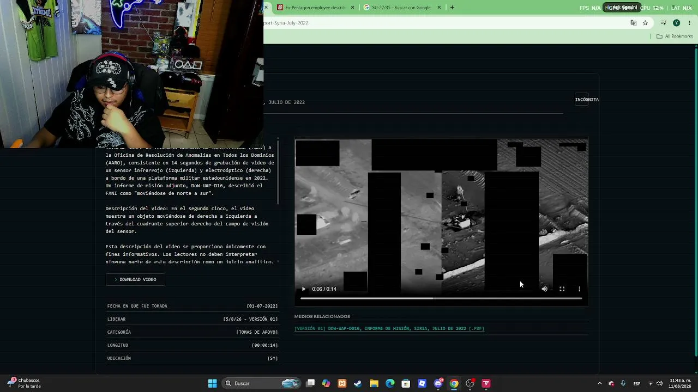Click the description panel scrollbar
698x392 pixels.
pos(278,171)
